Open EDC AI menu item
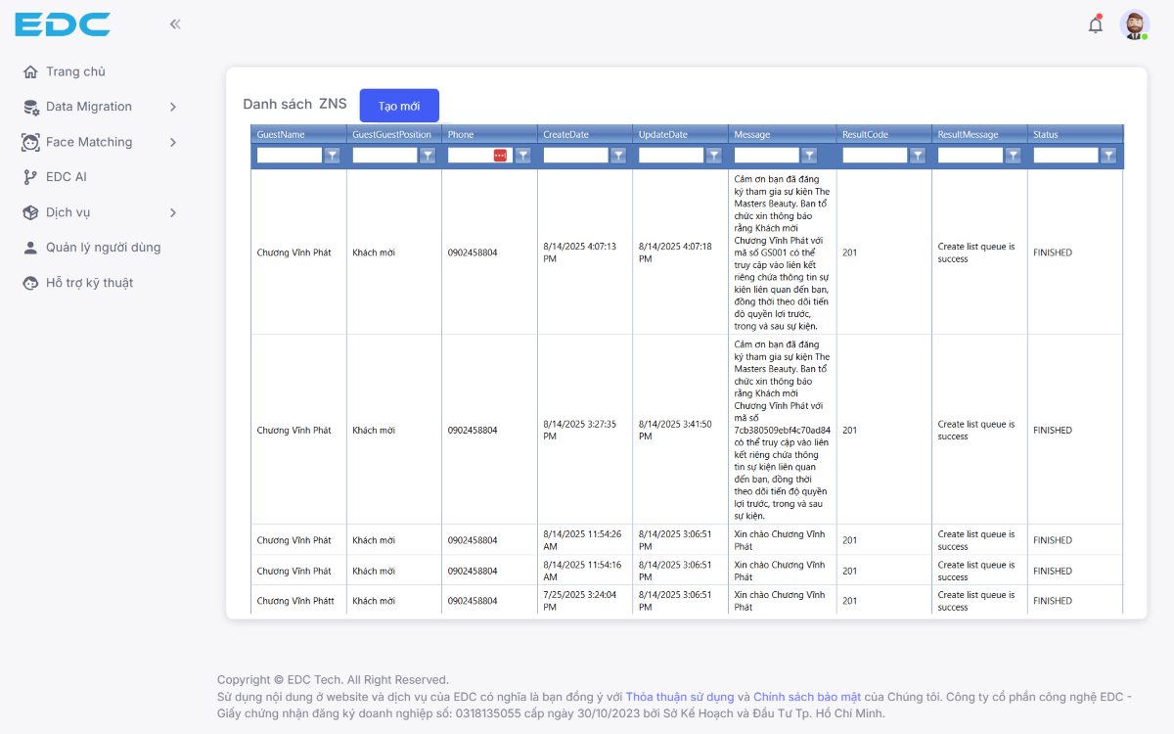1174x734 pixels. coord(66,177)
